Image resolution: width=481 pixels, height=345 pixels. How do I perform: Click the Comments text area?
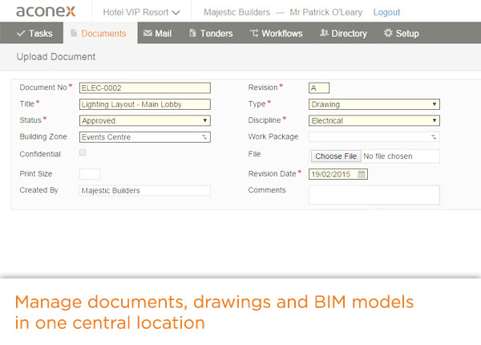(374, 195)
